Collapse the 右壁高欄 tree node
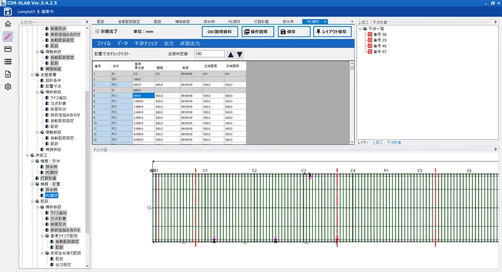The width and height of the screenshot is (502, 272). [x=32, y=75]
